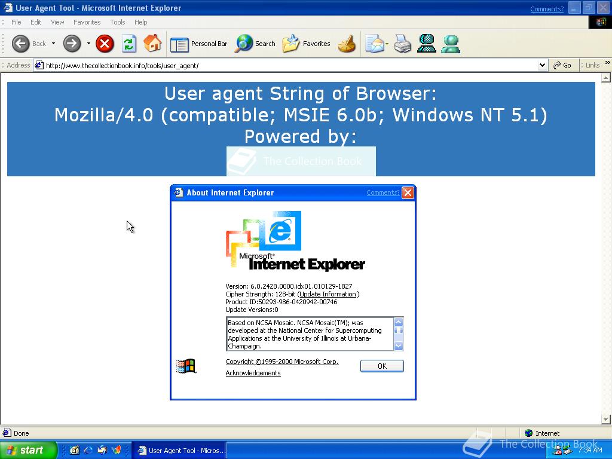Click the Go button
This screenshot has height=459, width=612.
pyautogui.click(x=562, y=66)
